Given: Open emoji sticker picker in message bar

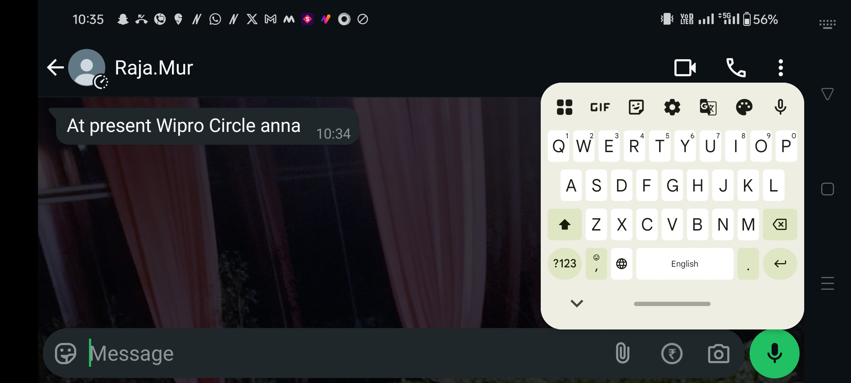Looking at the screenshot, I should coord(66,354).
